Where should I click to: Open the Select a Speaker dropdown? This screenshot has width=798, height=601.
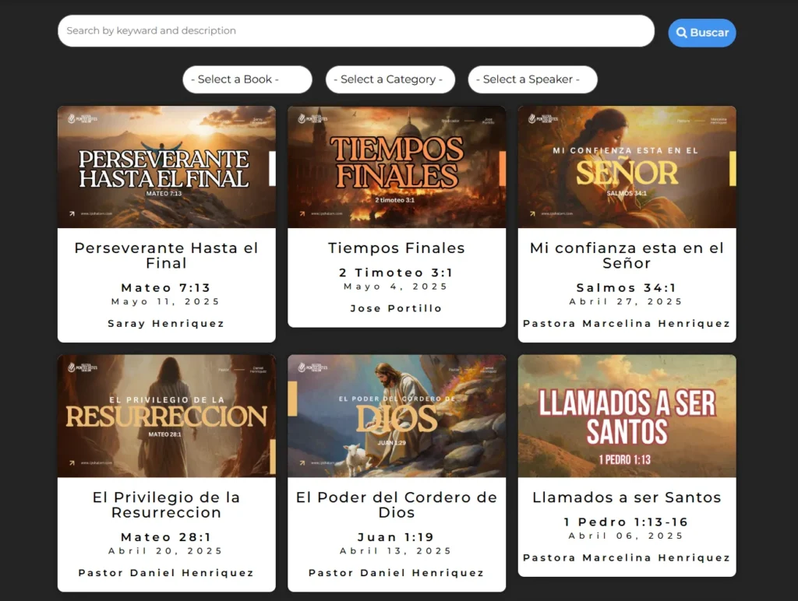click(x=532, y=79)
